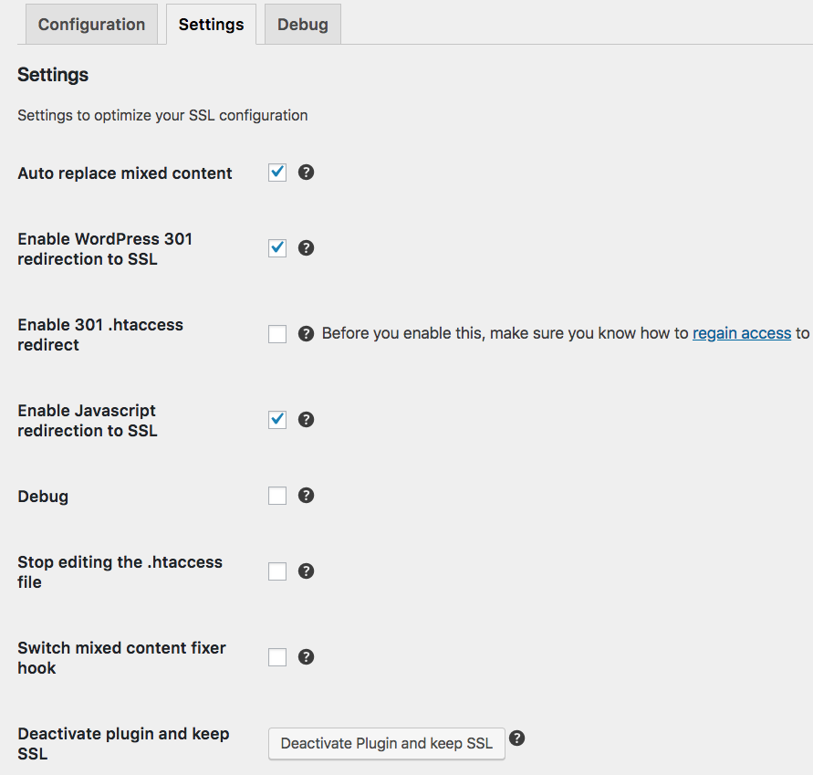The height and width of the screenshot is (775, 813).
Task: Open help for Stop editing .htaccess file
Action: tap(307, 571)
